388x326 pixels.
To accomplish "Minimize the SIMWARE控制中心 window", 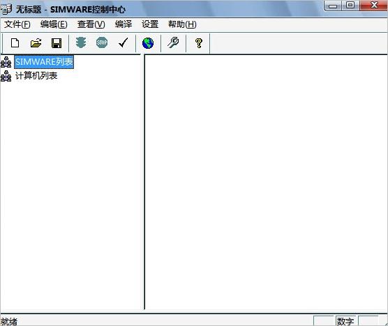I will [x=333, y=6].
